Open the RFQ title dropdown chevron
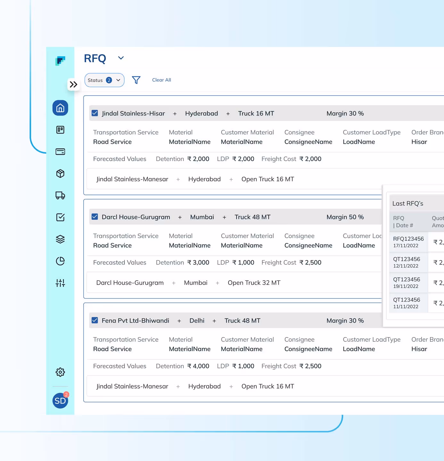444x461 pixels. [x=121, y=58]
